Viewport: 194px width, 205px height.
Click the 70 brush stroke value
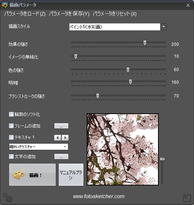click(176, 96)
